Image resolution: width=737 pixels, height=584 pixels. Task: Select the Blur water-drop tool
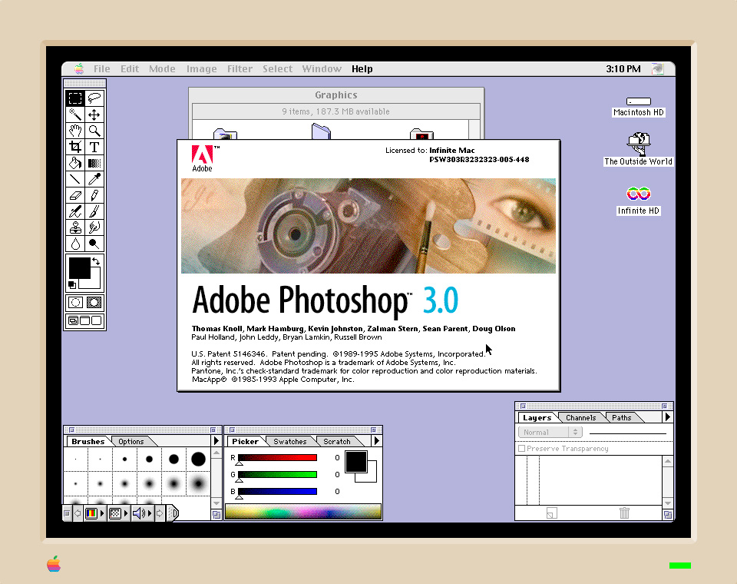coord(75,244)
